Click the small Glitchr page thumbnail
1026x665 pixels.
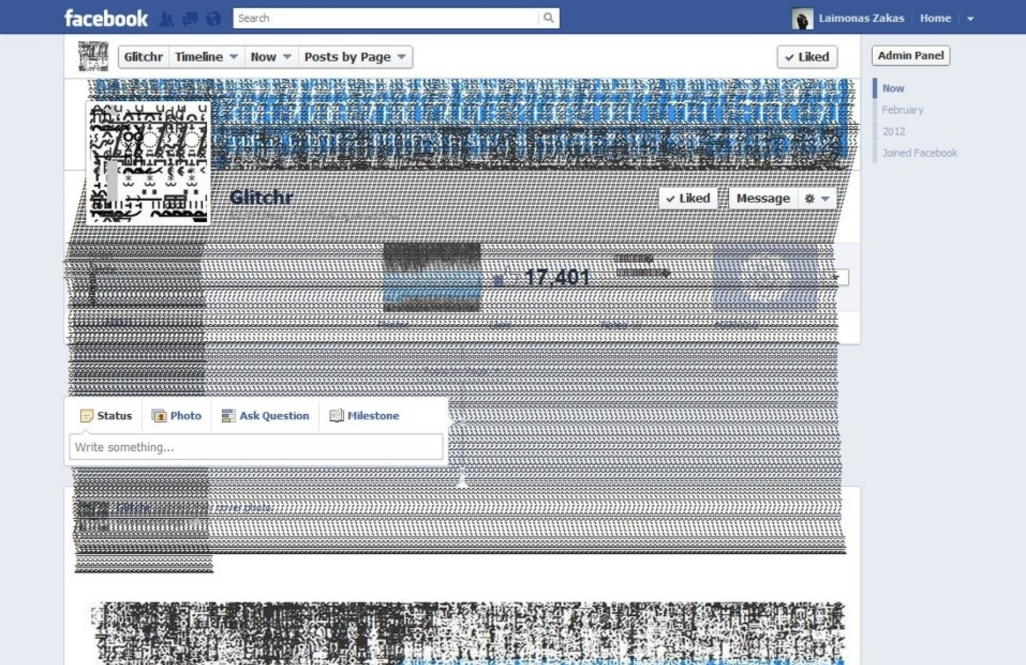[x=93, y=56]
